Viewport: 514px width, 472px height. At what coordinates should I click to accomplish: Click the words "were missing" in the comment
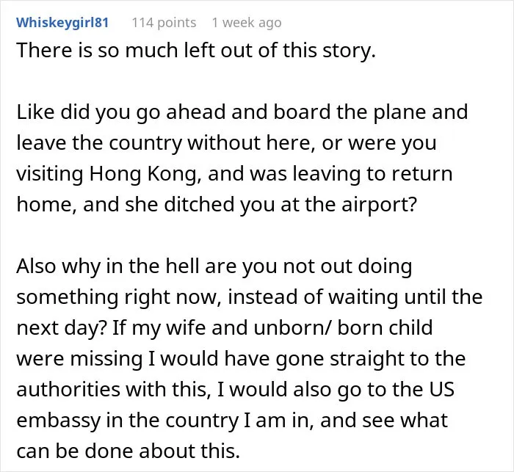(x=79, y=359)
